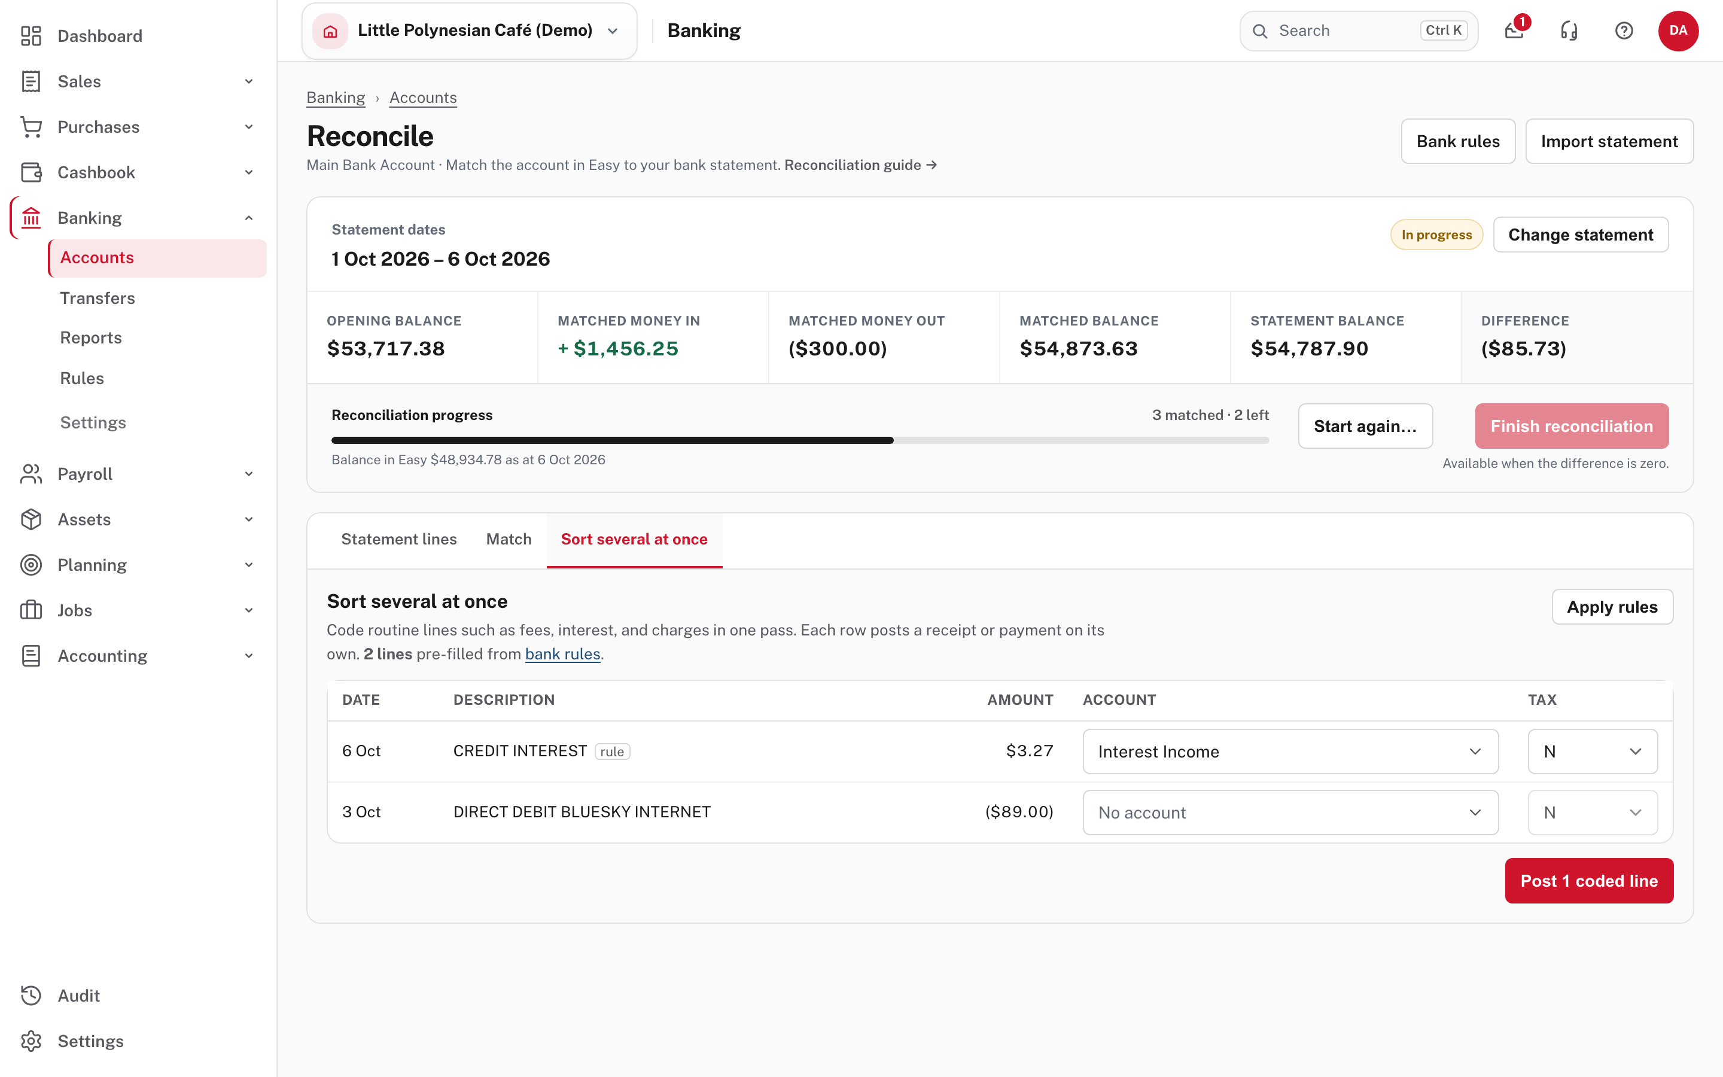Click the café home icon badge
The height and width of the screenshot is (1077, 1723).
tap(330, 31)
